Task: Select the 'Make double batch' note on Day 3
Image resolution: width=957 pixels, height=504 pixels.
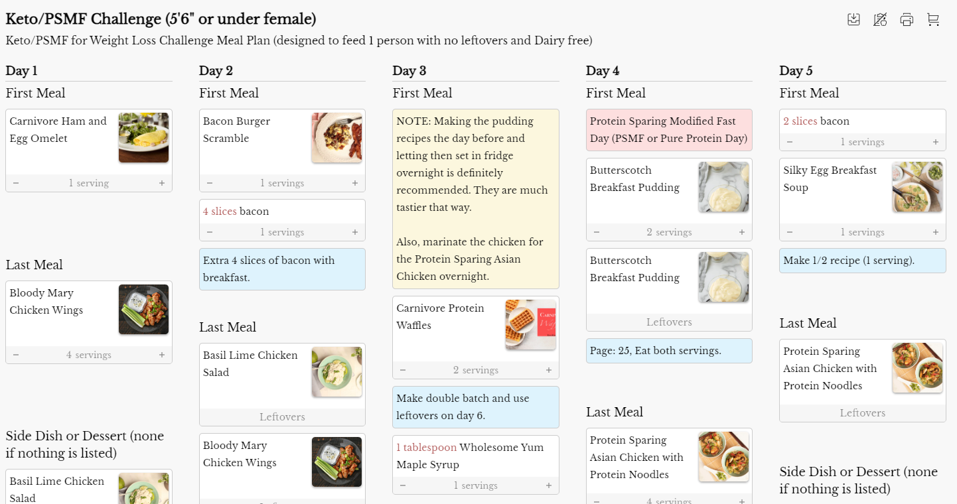Action: (x=475, y=407)
